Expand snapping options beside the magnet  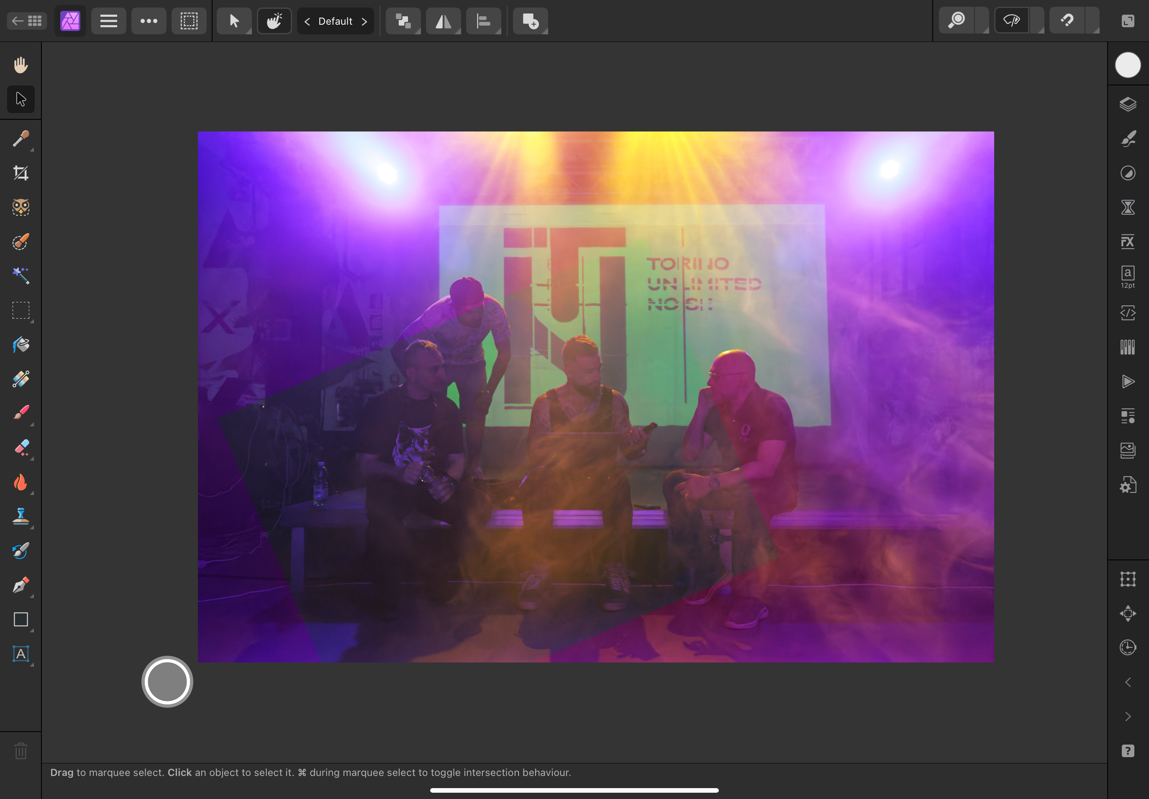click(x=1093, y=21)
